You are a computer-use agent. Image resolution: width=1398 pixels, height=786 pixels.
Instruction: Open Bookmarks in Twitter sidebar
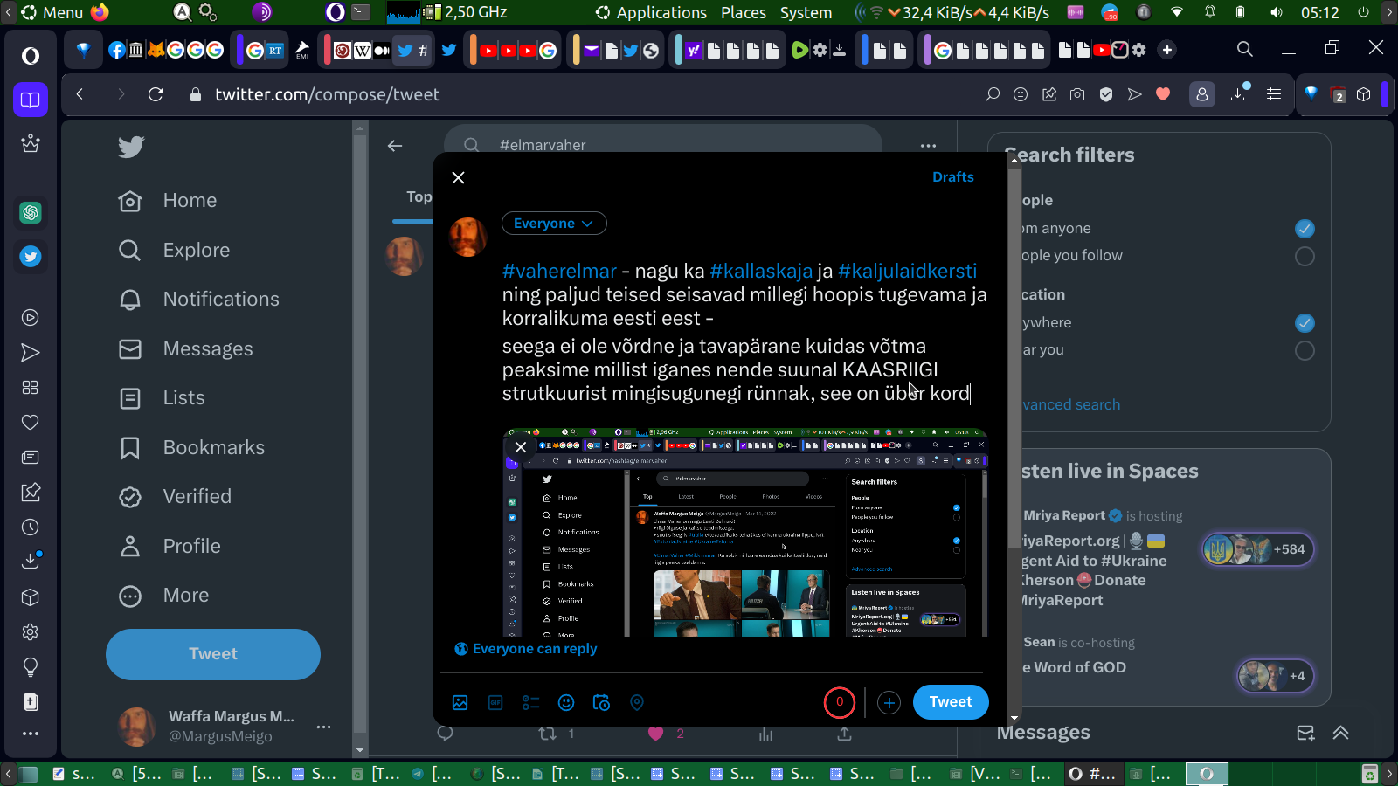191,448
